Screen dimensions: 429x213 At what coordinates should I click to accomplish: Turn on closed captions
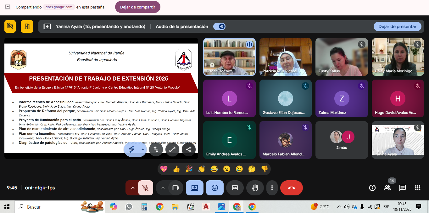[235, 188]
